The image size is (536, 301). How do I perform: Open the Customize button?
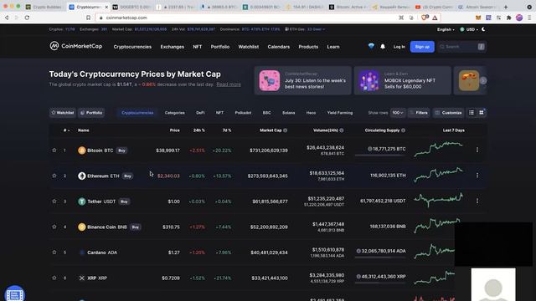click(x=449, y=113)
